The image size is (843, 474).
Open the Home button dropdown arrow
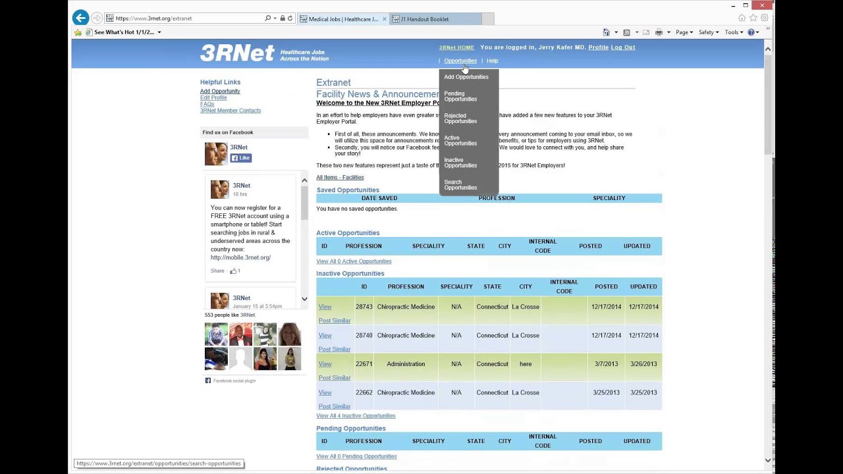tap(616, 32)
